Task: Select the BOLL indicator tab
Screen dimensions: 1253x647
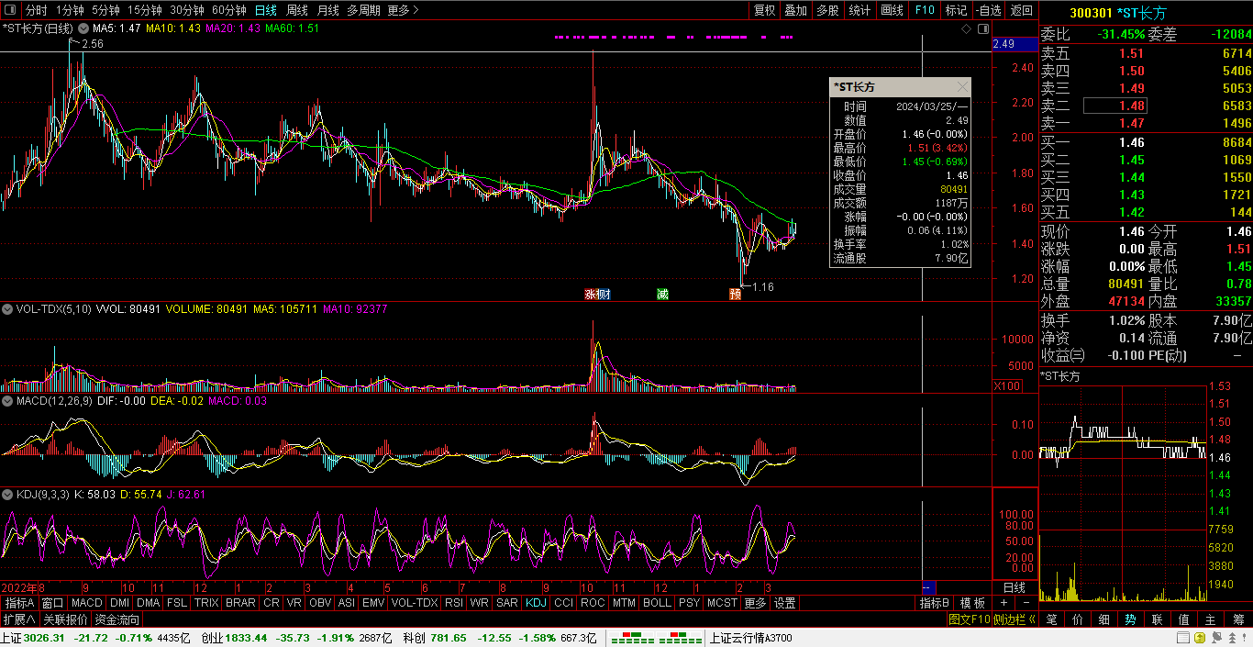Action: (657, 603)
